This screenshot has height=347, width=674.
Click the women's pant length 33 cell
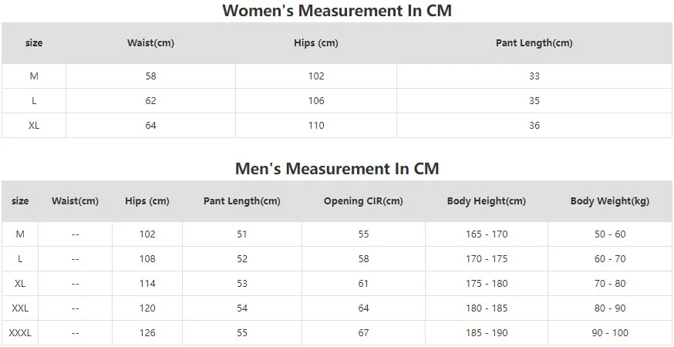click(x=534, y=76)
